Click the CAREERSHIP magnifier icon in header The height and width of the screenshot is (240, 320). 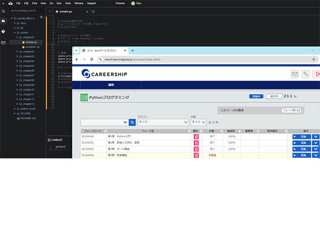(x=306, y=74)
